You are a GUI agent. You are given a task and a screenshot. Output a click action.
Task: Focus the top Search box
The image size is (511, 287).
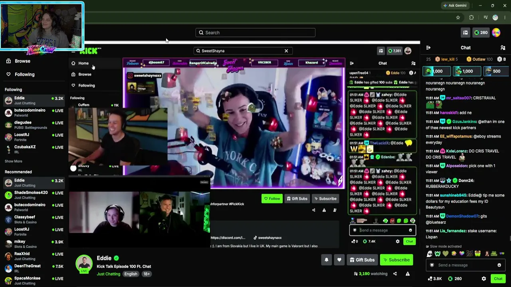255,33
